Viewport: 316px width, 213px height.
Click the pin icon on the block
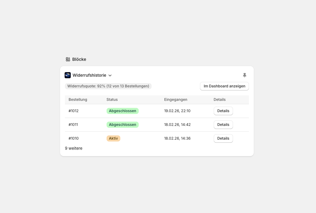244,75
